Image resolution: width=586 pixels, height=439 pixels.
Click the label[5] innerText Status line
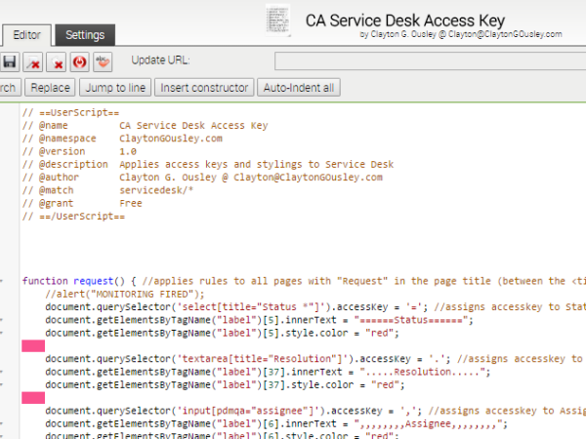click(x=260, y=320)
